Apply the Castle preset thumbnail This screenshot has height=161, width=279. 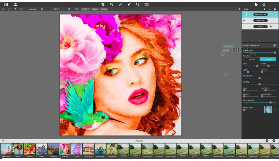41,149
